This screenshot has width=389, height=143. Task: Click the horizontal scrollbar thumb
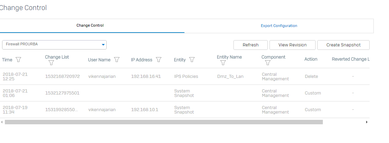164,122
